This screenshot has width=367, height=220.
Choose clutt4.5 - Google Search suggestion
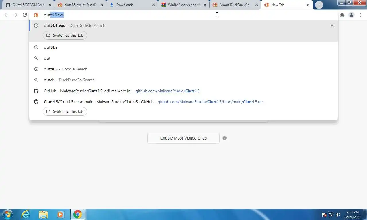point(183,69)
